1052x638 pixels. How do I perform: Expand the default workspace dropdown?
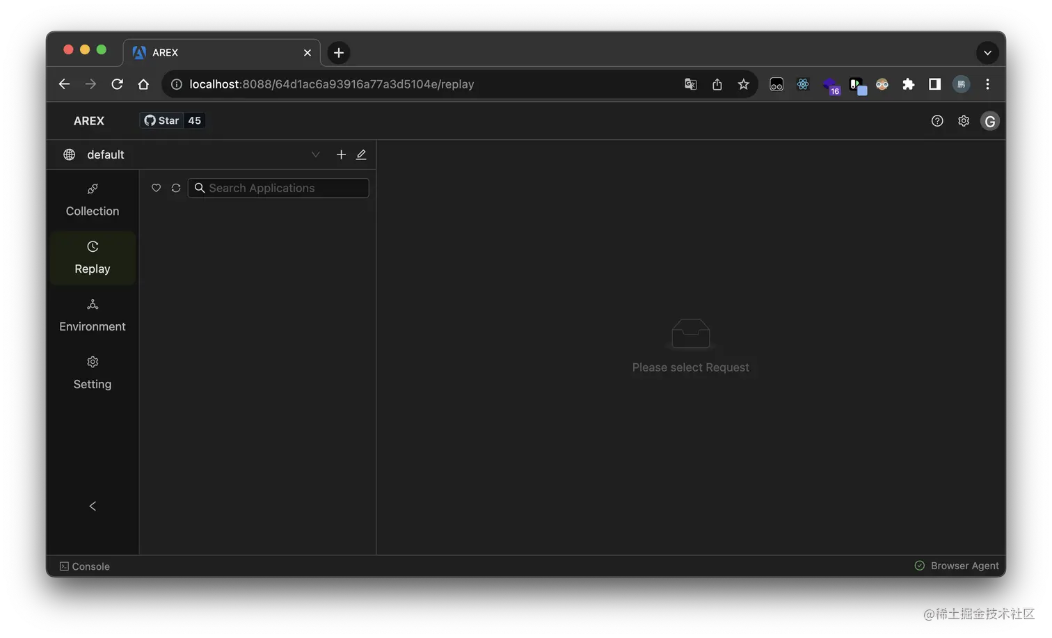315,154
